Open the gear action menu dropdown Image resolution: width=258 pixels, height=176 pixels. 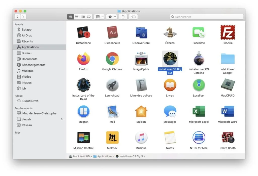(x=112, y=17)
